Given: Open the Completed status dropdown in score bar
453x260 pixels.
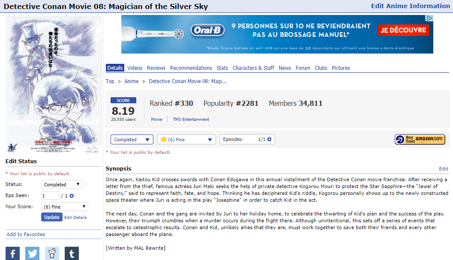Looking at the screenshot, I should (132, 140).
